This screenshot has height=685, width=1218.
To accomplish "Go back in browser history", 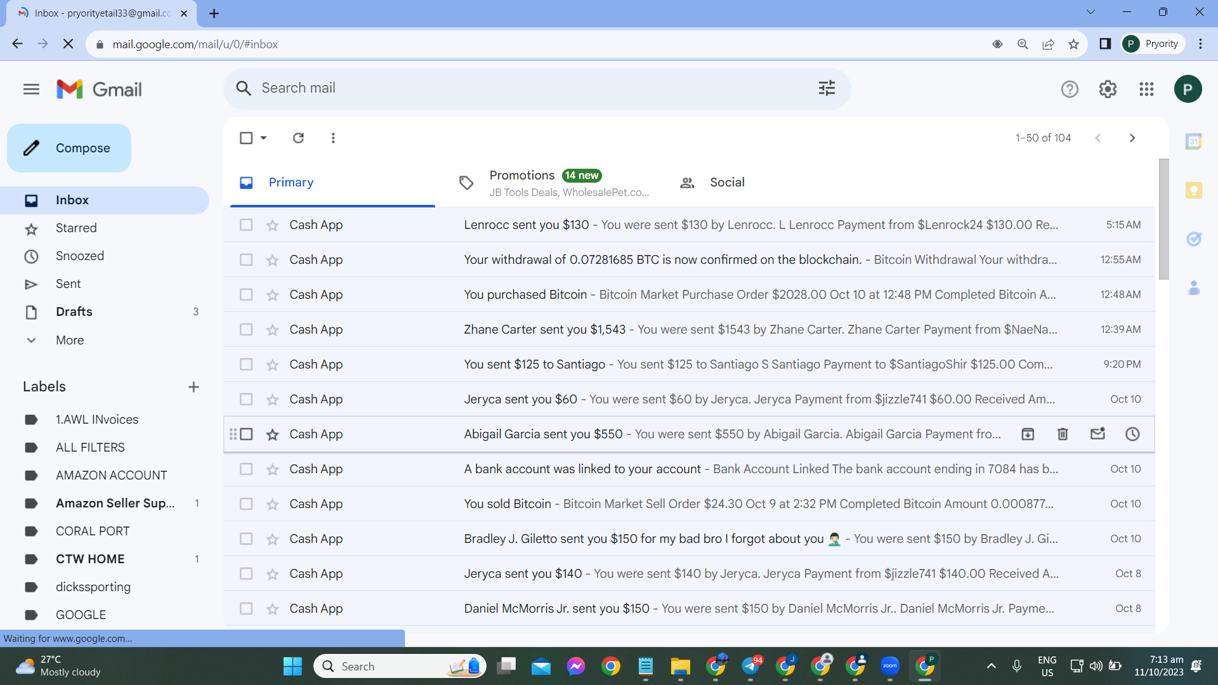I will pyautogui.click(x=17, y=44).
